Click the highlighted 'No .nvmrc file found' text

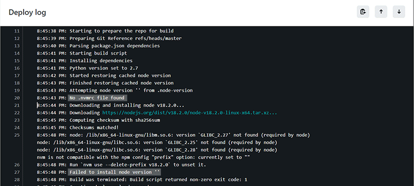pos(97,98)
